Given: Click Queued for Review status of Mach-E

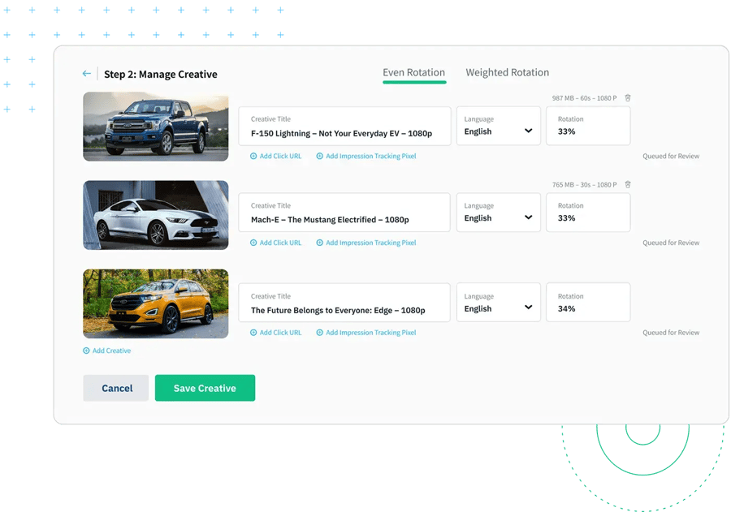Looking at the screenshot, I should coord(671,243).
